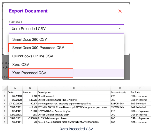The image size is (157, 134).
Task: Click the BPAY ABC Acc description cell
Action: [74, 111]
